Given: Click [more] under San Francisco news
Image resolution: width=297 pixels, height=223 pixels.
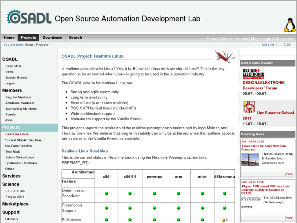Looking at the screenshot, I should (x=289, y=174).
